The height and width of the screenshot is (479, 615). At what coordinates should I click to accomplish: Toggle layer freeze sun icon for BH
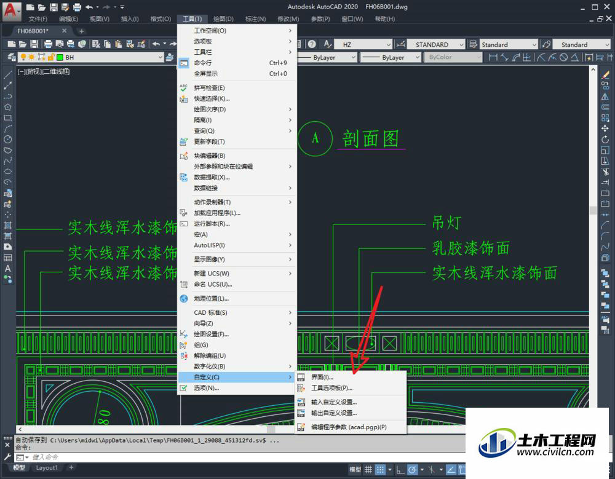point(32,57)
